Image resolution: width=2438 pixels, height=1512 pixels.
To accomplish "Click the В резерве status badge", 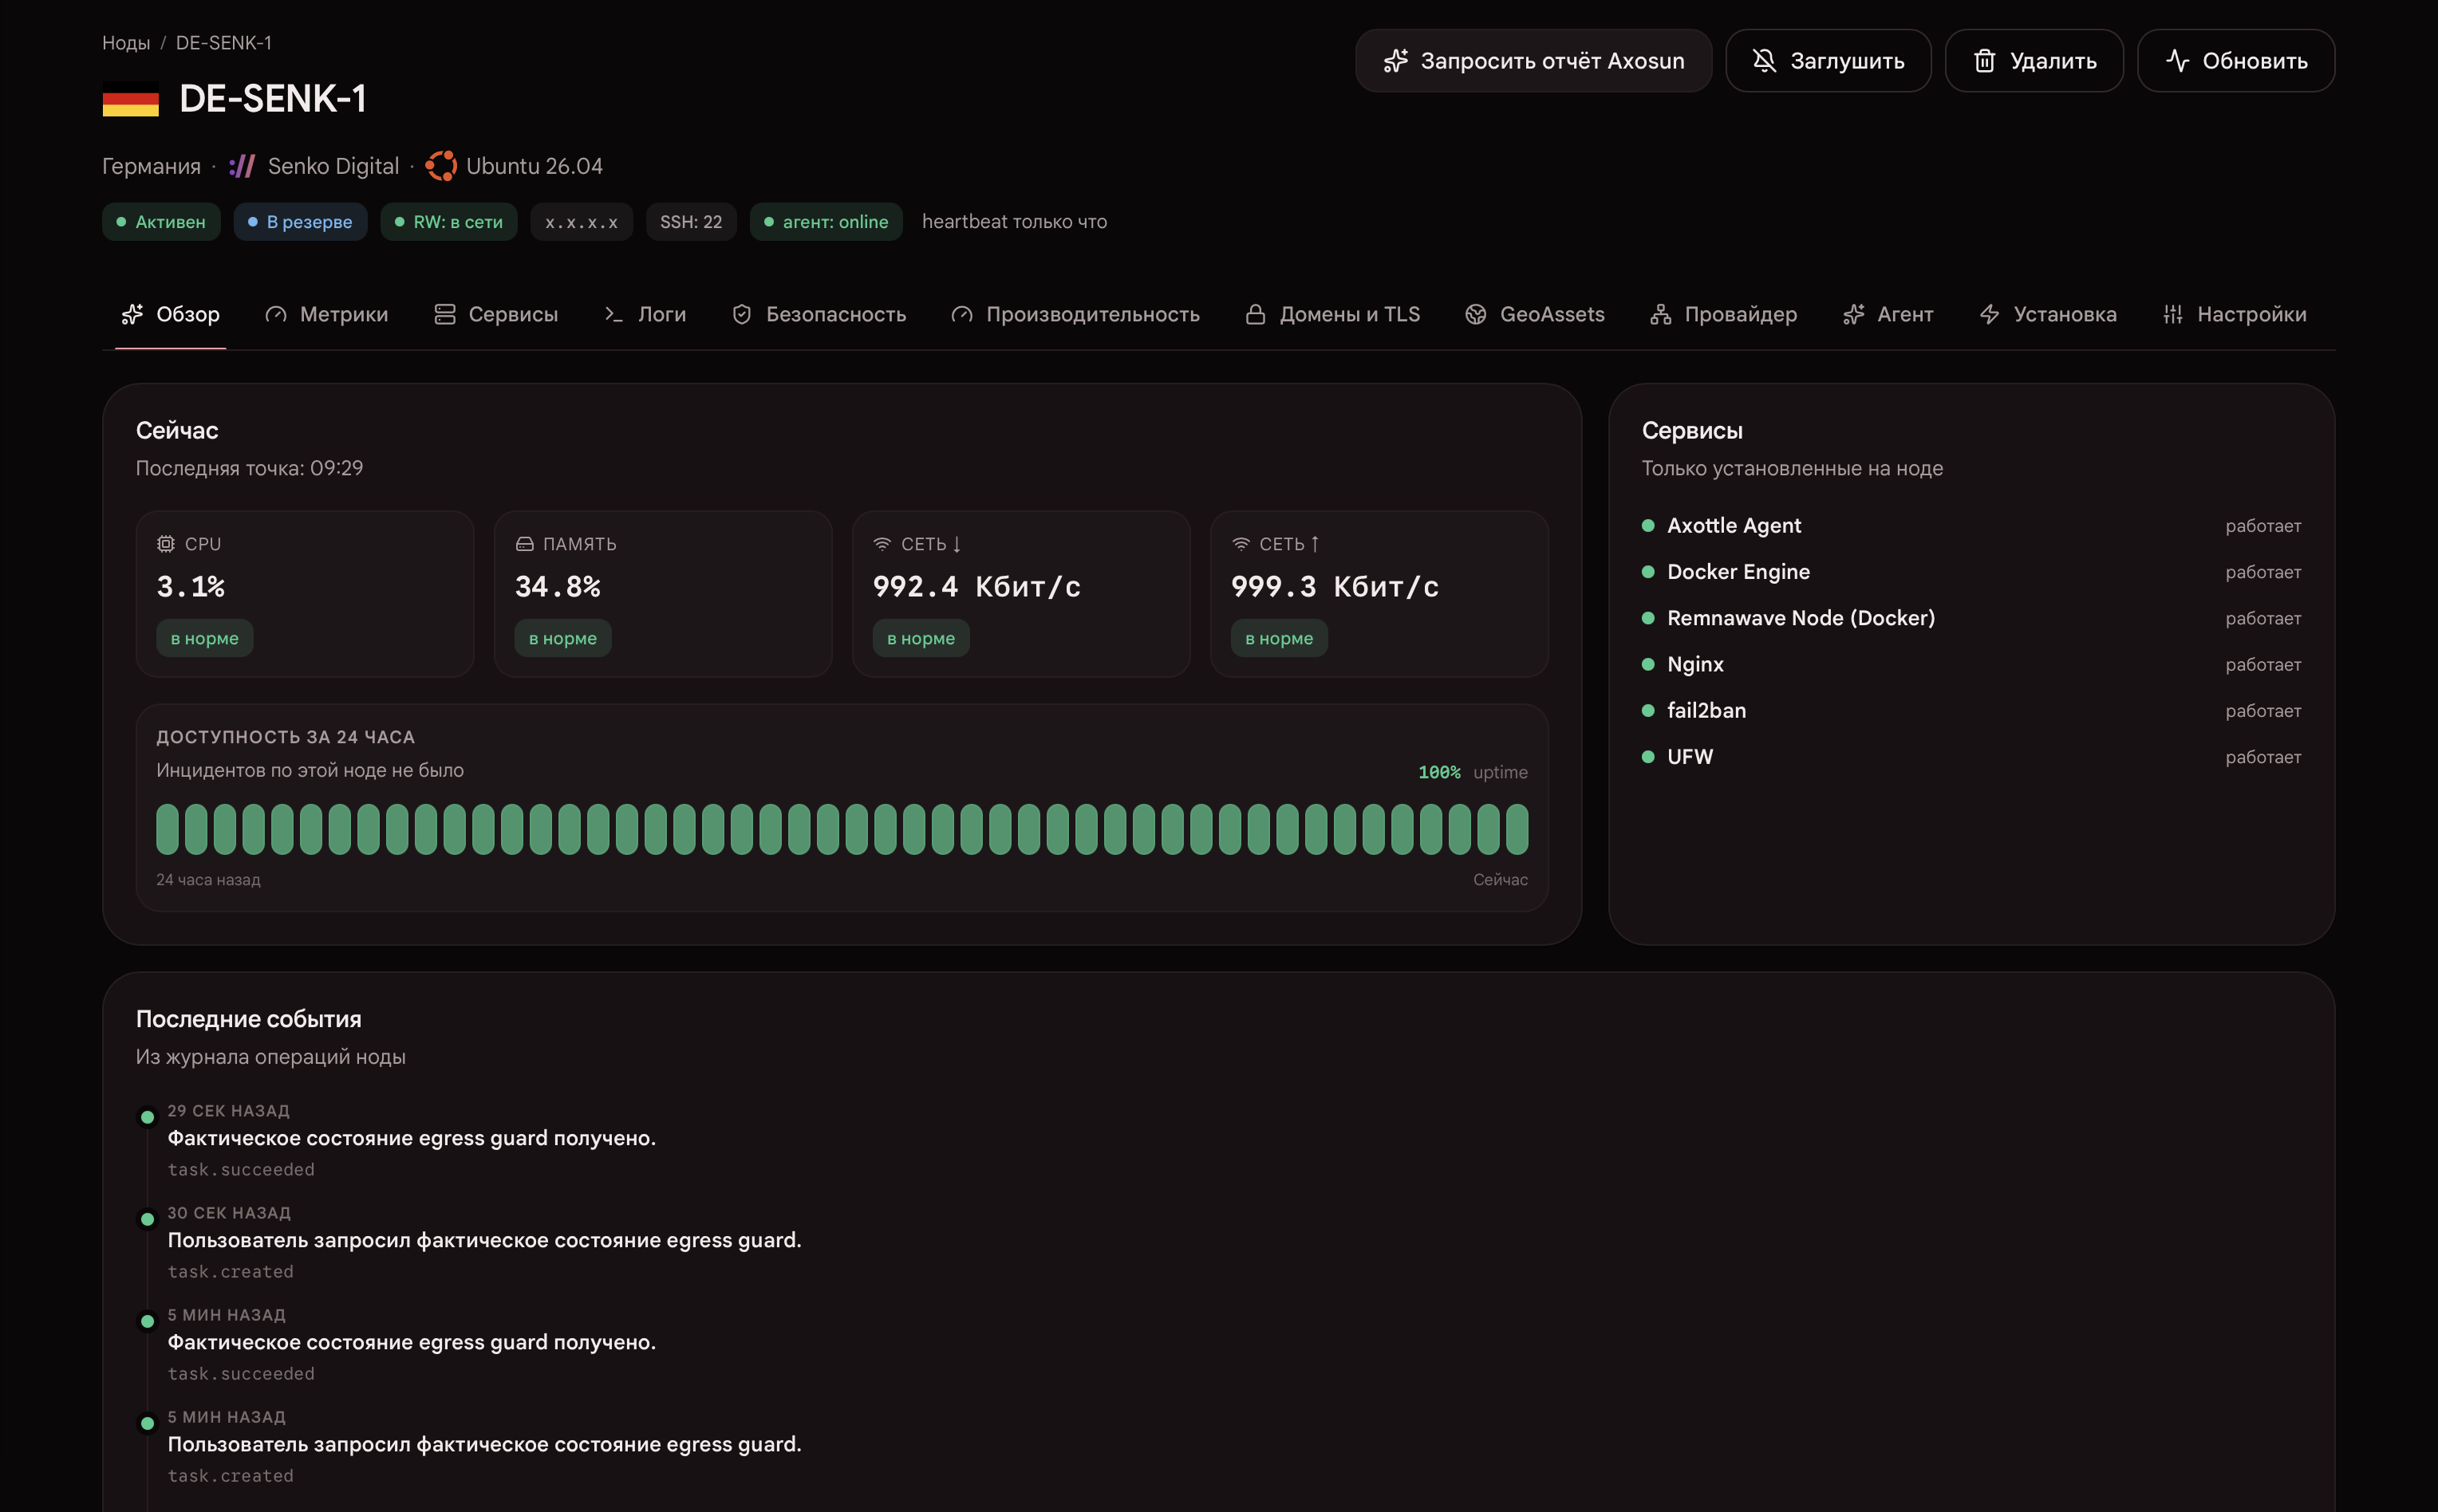I will pos(300,222).
